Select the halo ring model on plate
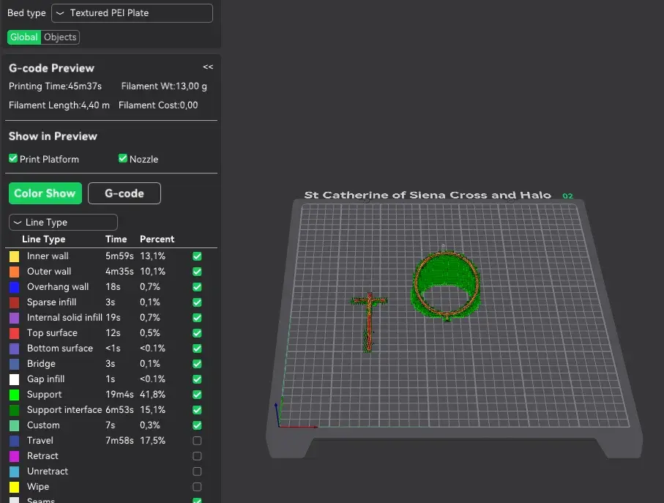Screen dimensions: 664x503 click(446, 285)
